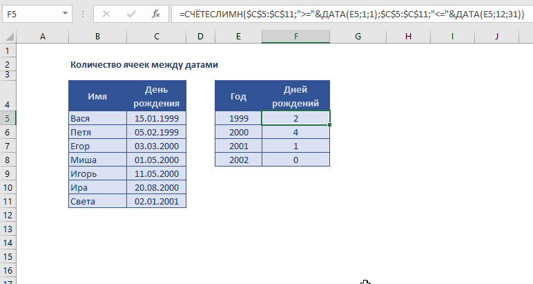Select column I header
533x284 pixels.
(452, 37)
